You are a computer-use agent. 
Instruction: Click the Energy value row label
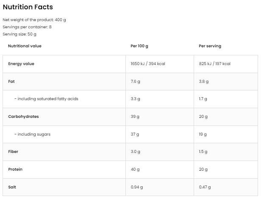21,64
